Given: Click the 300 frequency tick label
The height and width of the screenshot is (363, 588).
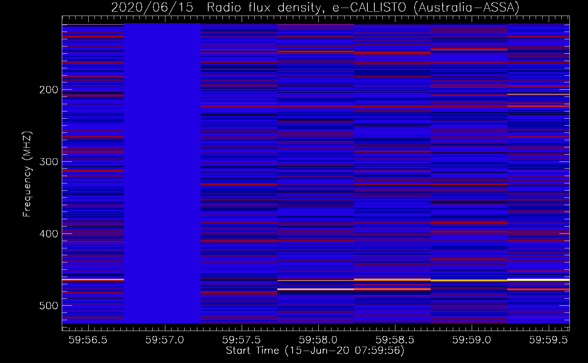Looking at the screenshot, I should 49,162.
